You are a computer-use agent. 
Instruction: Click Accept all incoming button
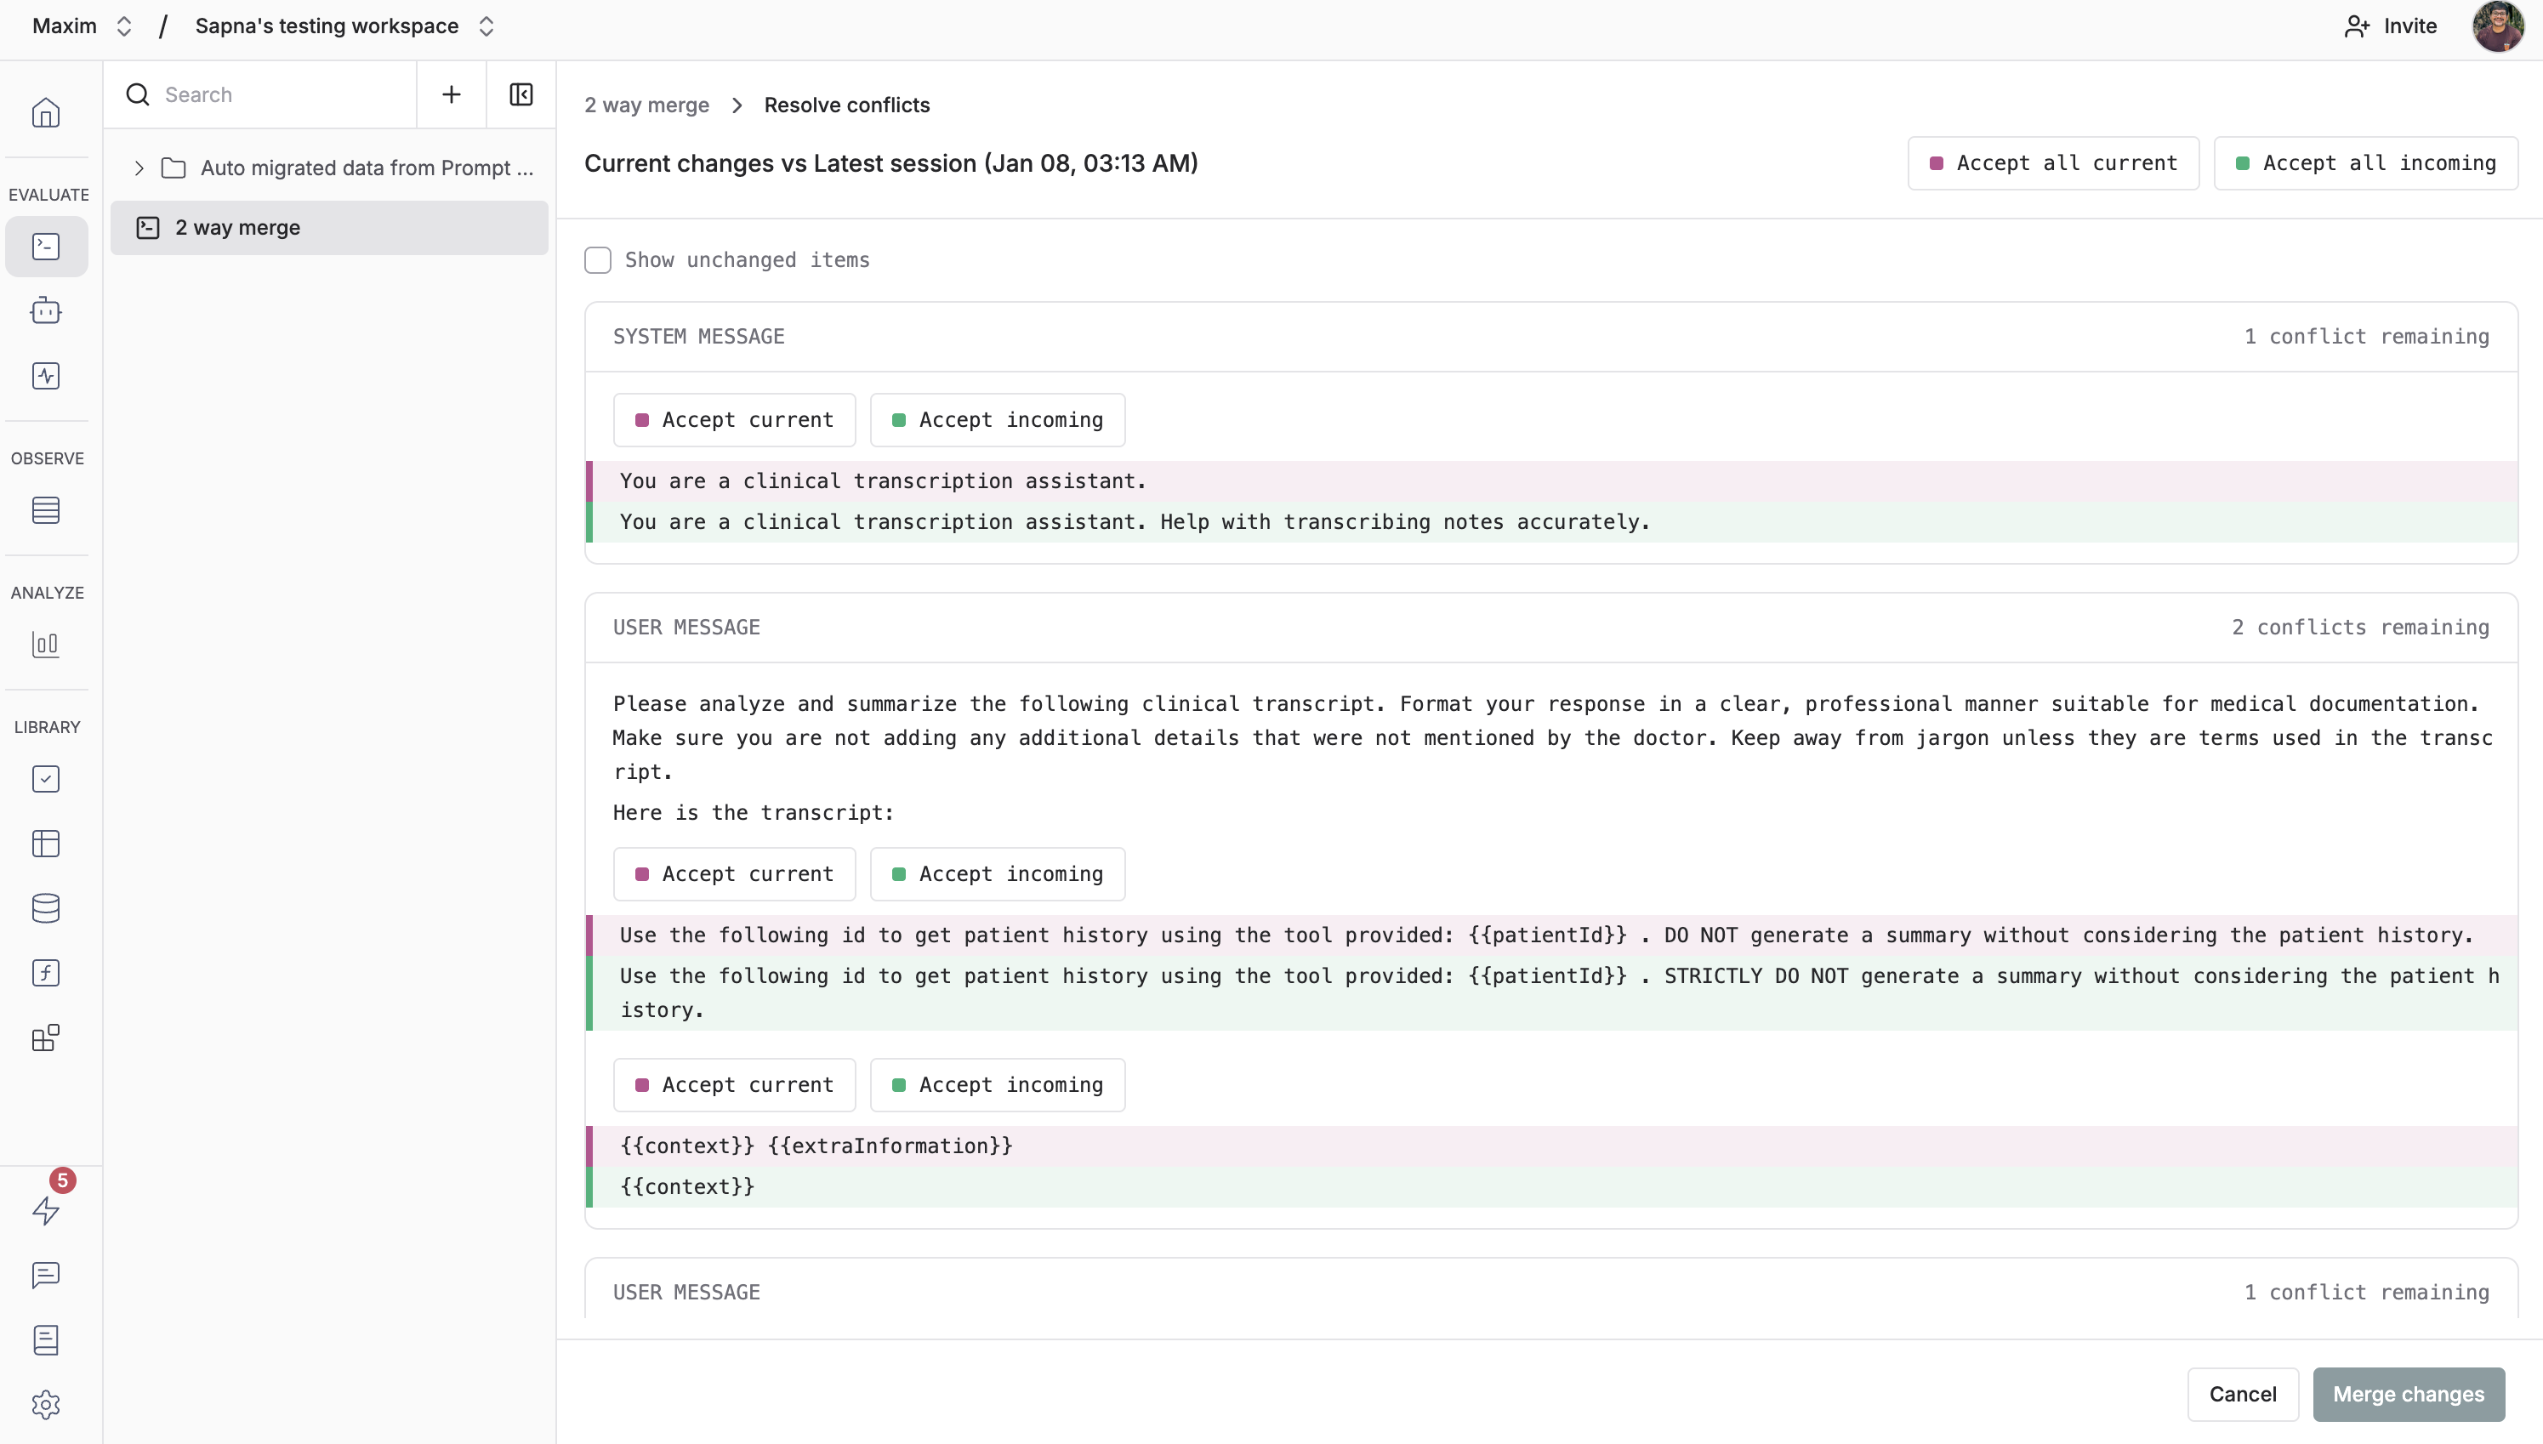pyautogui.click(x=2365, y=162)
